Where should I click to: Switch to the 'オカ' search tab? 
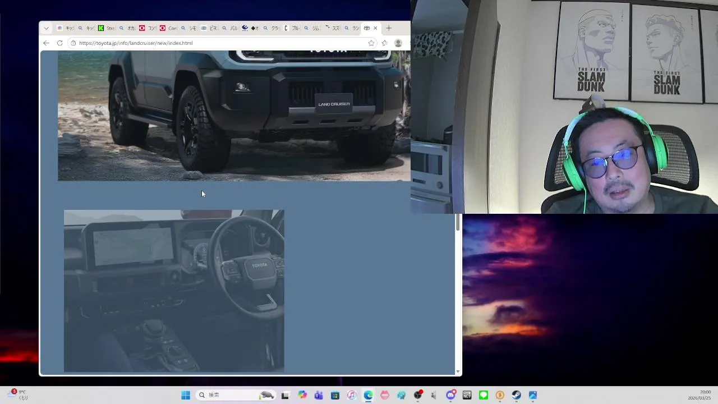click(x=127, y=28)
